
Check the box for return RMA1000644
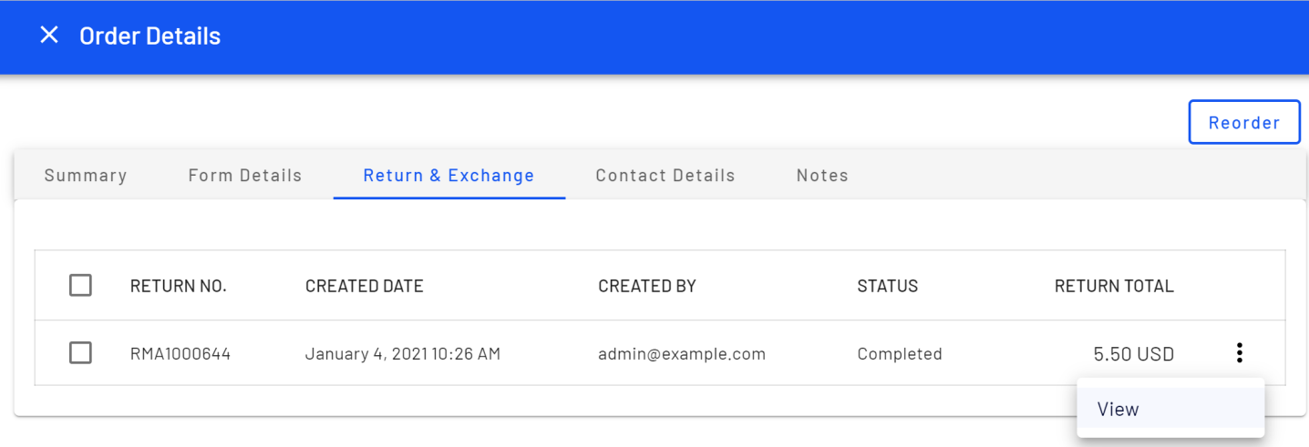pos(80,353)
